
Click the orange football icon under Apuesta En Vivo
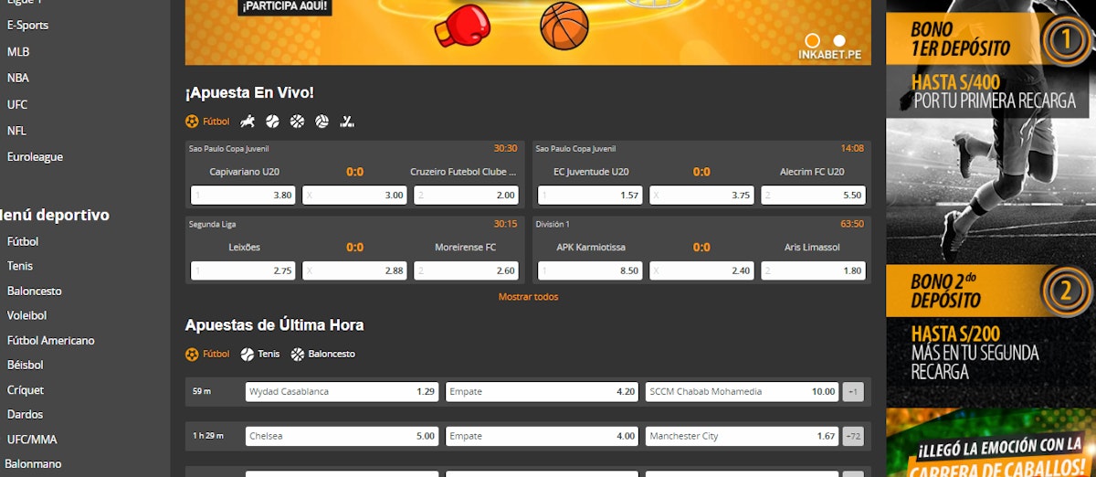tap(192, 121)
